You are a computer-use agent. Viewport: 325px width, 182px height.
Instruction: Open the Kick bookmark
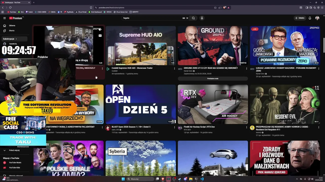[x=21, y=12]
